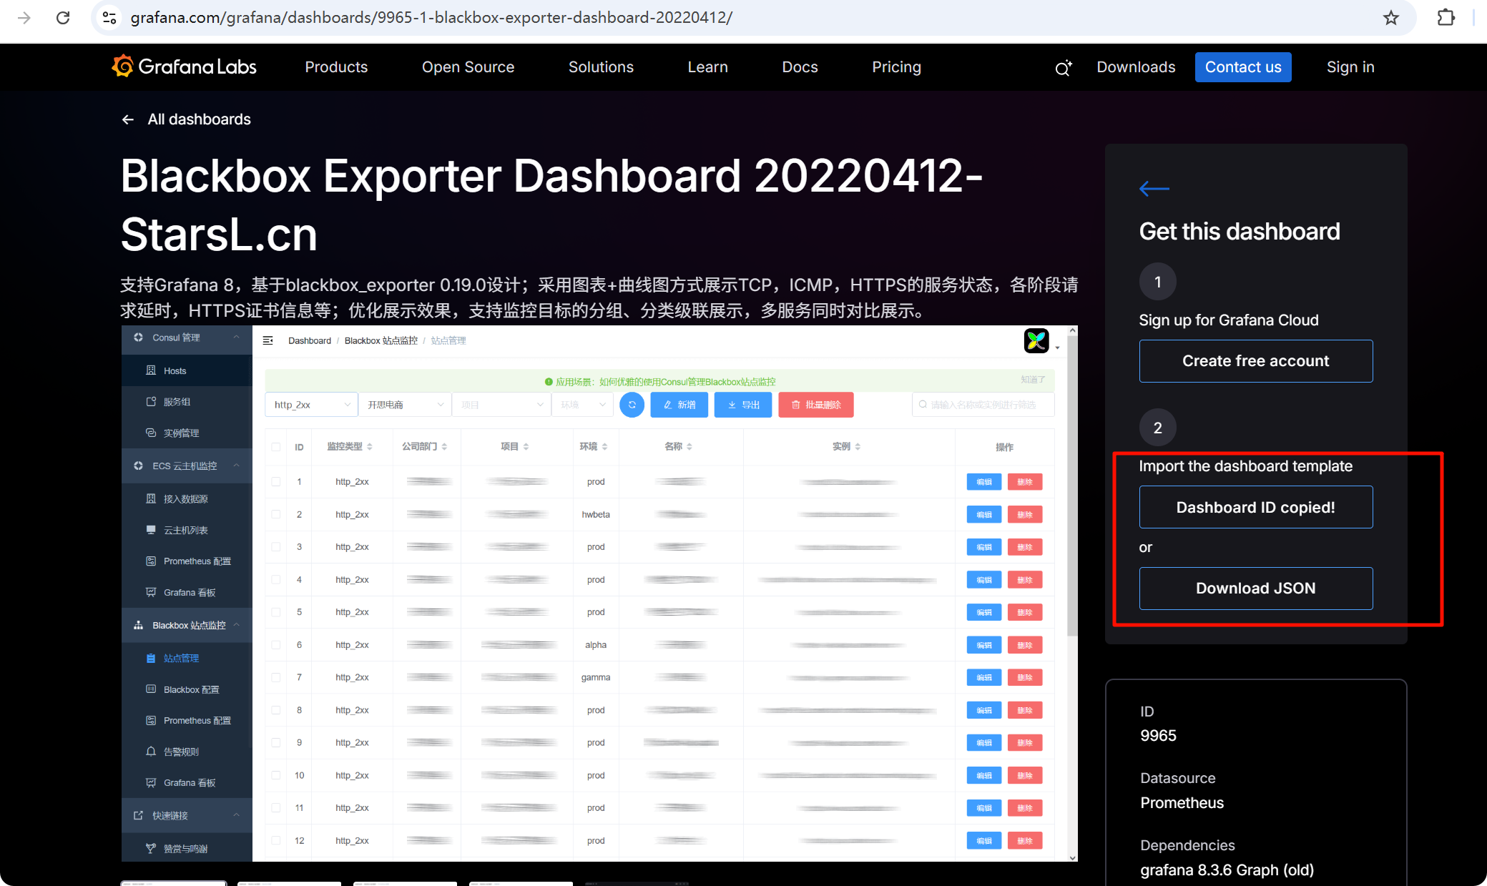Click the browser forward arrow
Viewport: 1487px width, 886px height.
tap(24, 18)
